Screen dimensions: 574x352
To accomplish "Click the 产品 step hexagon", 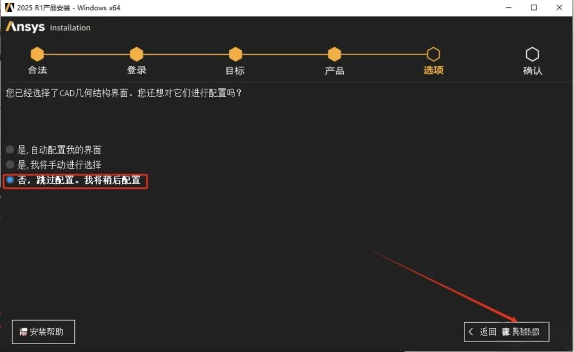I will pos(334,54).
